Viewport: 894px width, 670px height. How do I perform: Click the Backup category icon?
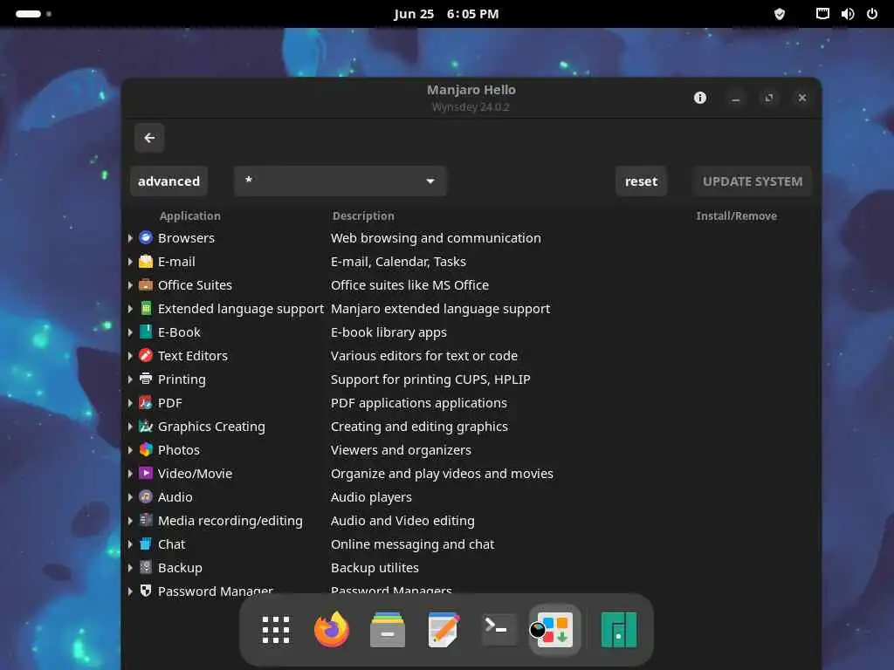coord(146,567)
